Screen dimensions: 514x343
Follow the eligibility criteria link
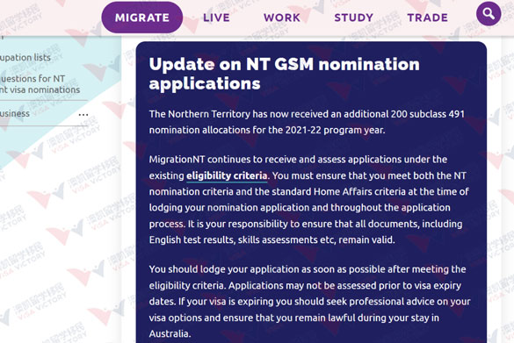click(227, 175)
